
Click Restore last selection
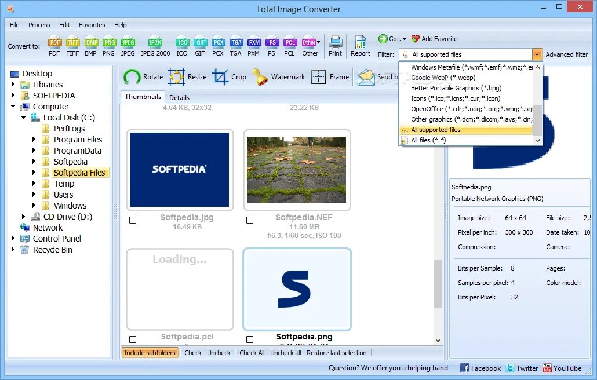pos(337,353)
